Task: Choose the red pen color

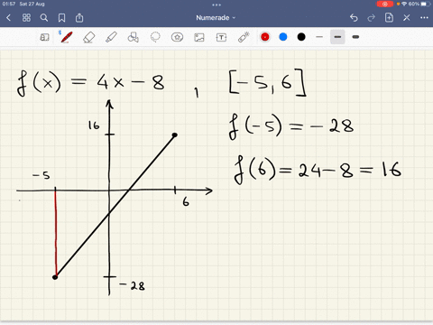Action: pos(265,37)
